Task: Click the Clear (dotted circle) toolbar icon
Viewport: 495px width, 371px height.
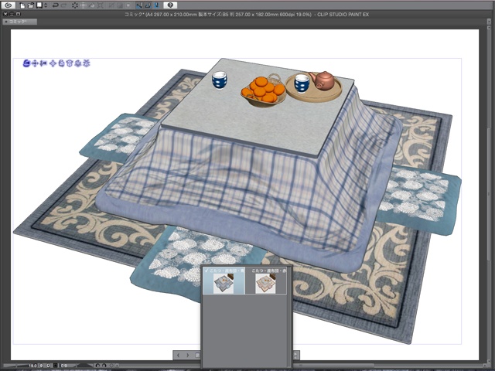Action: (x=75, y=5)
